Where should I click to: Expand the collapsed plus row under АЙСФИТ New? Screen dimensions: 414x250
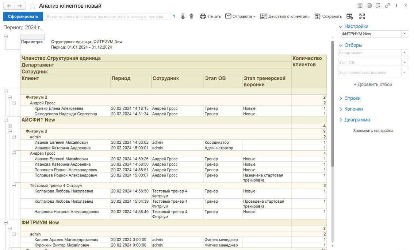[10, 126]
